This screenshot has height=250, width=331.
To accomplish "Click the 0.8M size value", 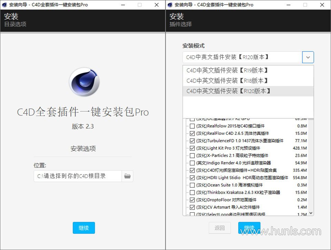I will [x=302, y=126].
